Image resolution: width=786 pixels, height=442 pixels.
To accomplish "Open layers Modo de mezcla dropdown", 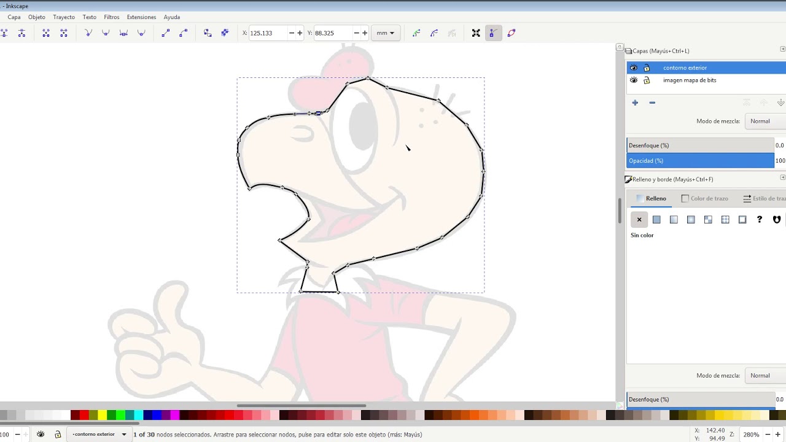I will [x=765, y=121].
